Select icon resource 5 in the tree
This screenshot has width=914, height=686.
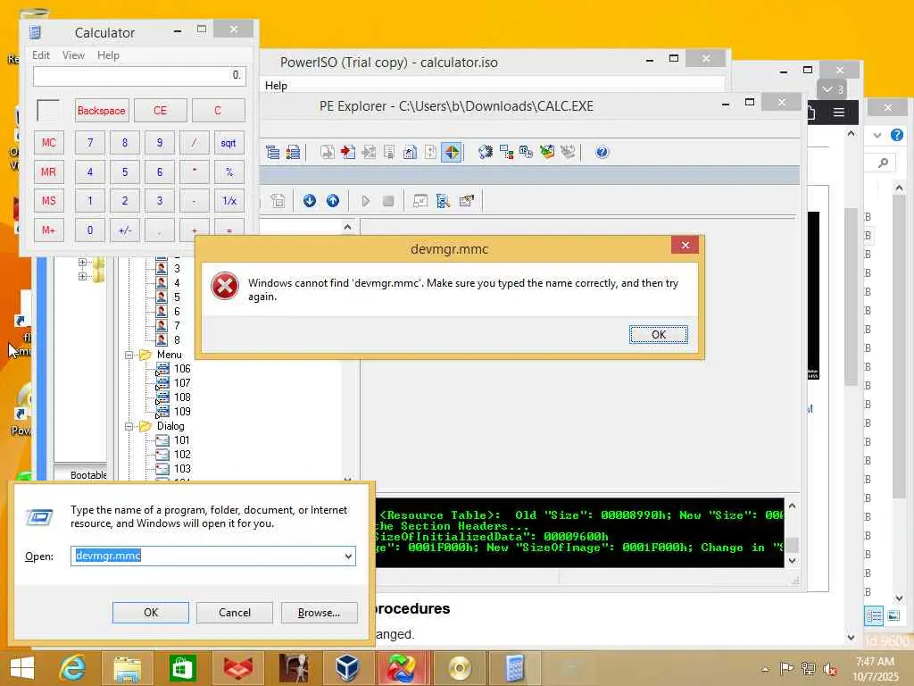pos(178,297)
